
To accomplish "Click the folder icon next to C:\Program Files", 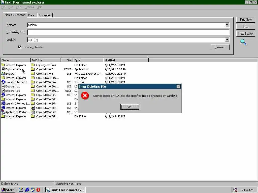I will point(33,65).
